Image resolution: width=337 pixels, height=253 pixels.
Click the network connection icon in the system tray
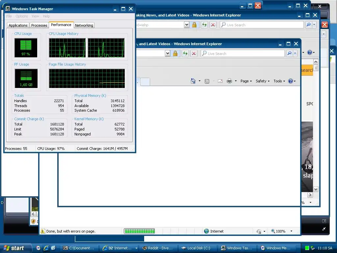click(313, 248)
